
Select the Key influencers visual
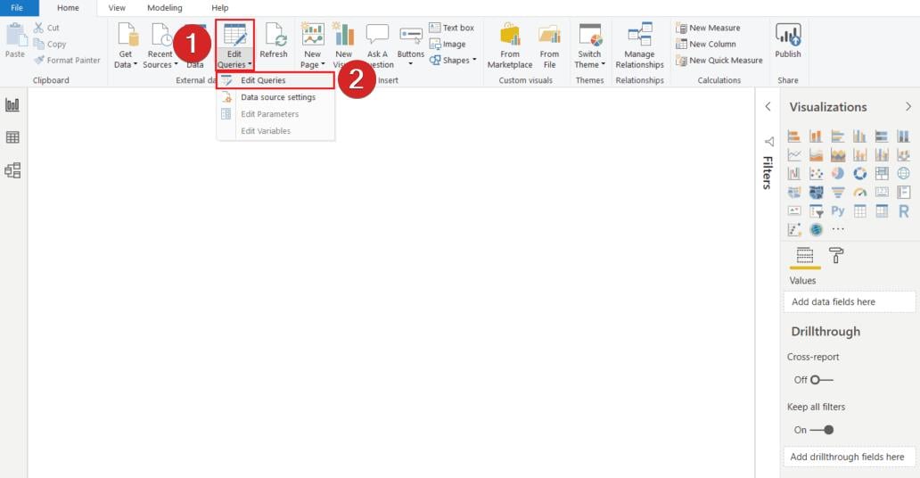[793, 229]
